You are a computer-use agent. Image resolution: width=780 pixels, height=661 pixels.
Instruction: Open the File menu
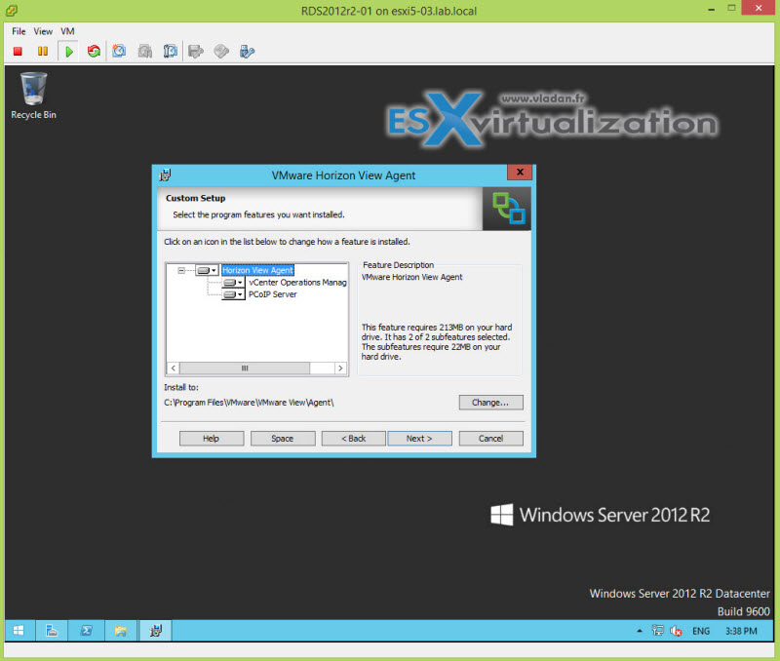19,31
